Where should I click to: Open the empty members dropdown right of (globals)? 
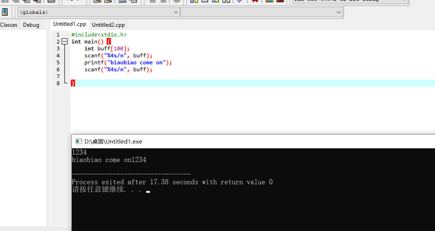pyautogui.click(x=261, y=12)
